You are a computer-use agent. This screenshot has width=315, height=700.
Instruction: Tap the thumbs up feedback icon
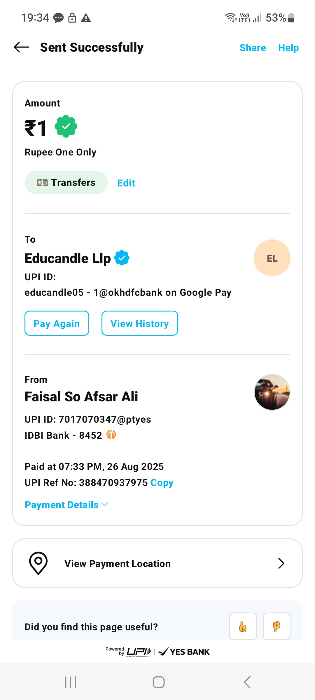(243, 626)
